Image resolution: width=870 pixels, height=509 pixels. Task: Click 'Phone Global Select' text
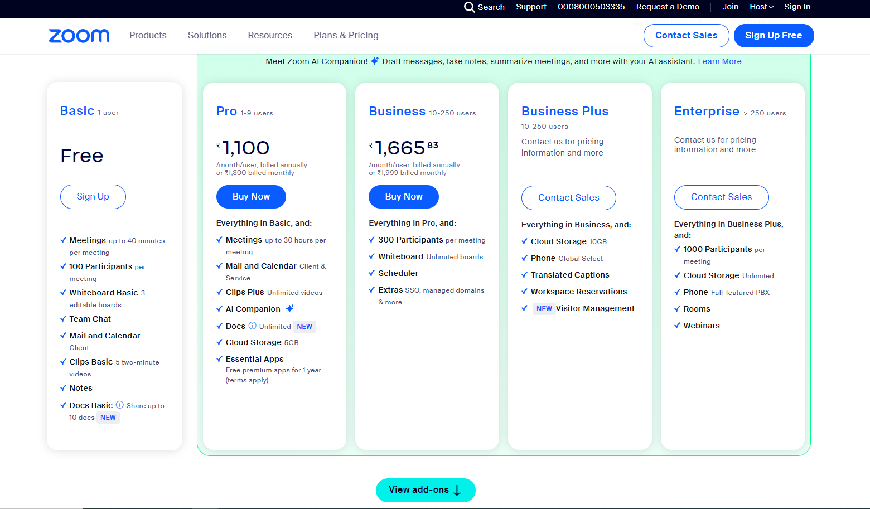(567, 258)
